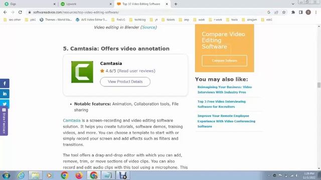Open the volume speaker tray icon
Screen dimensions: 321x180
[x=297, y=175]
